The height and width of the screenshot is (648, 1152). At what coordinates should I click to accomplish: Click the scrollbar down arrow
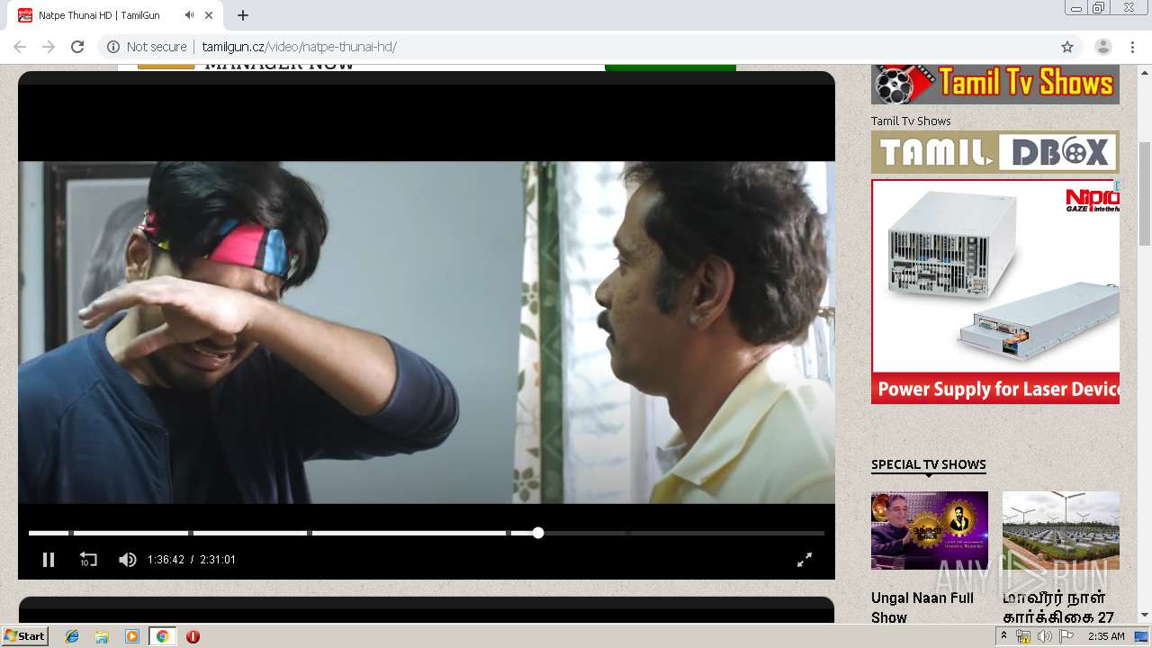(1145, 615)
